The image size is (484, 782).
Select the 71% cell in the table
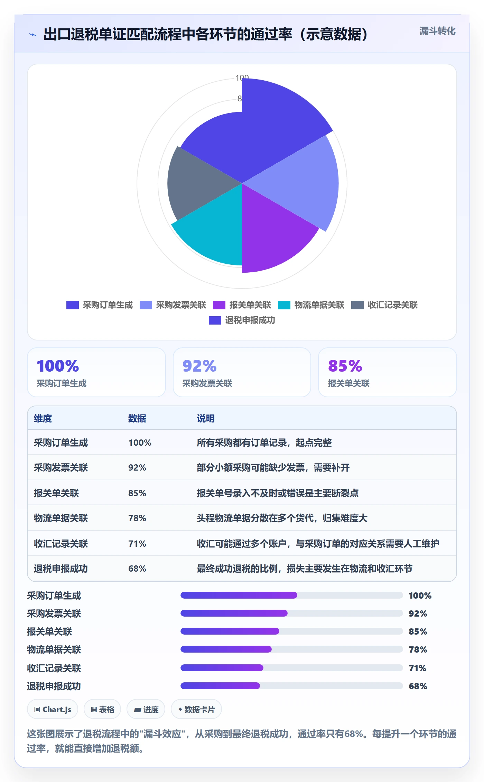click(x=137, y=544)
